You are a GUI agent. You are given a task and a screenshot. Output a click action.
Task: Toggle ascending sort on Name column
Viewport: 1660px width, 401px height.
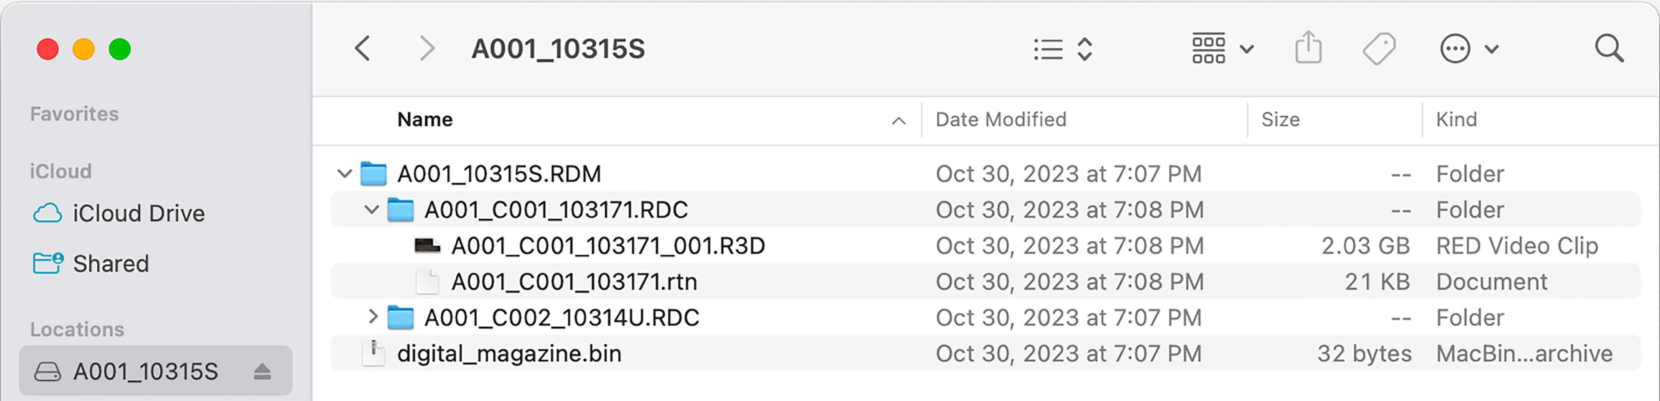click(899, 120)
